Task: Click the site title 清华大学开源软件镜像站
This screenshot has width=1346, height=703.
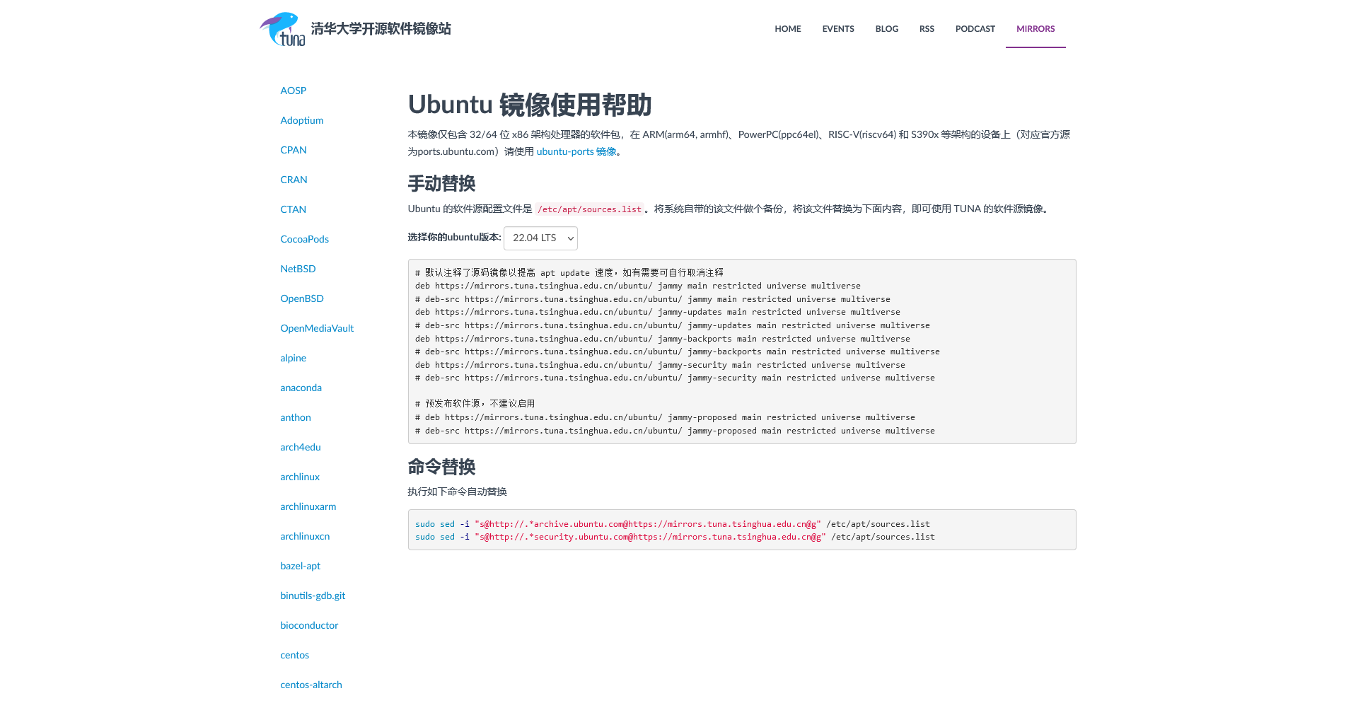Action: point(381,29)
